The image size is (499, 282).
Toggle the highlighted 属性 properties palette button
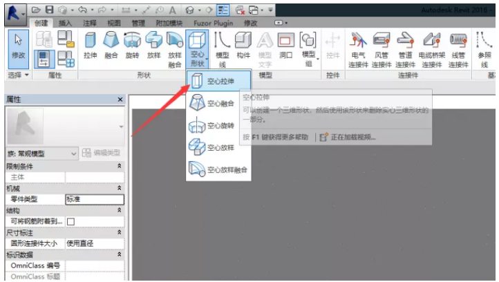pyautogui.click(x=44, y=59)
